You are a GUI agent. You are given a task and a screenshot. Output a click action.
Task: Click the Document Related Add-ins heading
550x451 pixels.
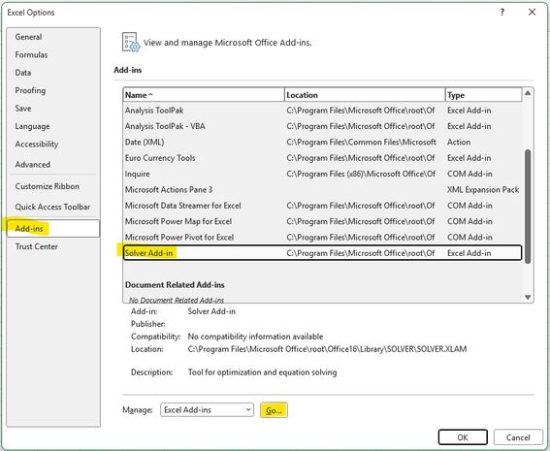[175, 285]
